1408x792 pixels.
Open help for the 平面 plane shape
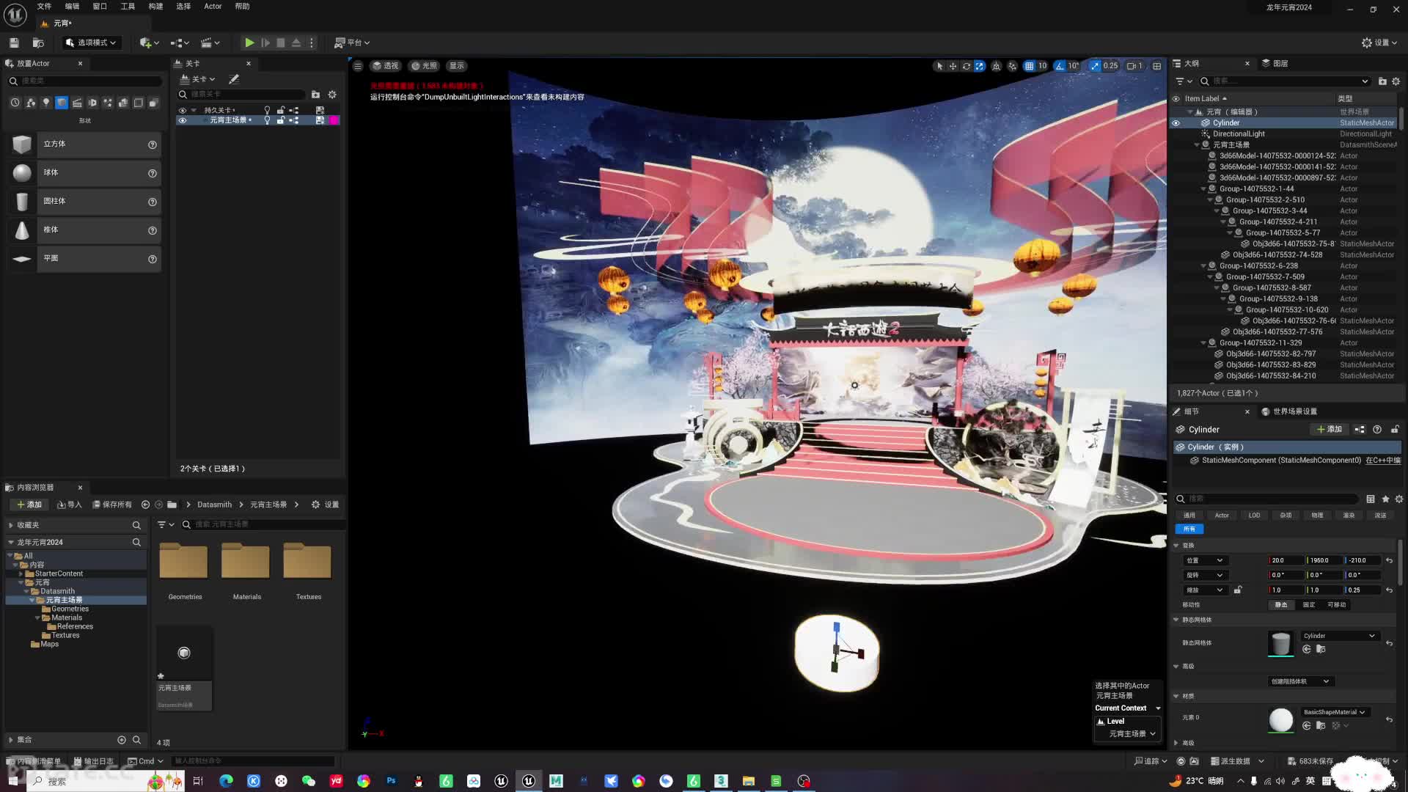point(153,259)
